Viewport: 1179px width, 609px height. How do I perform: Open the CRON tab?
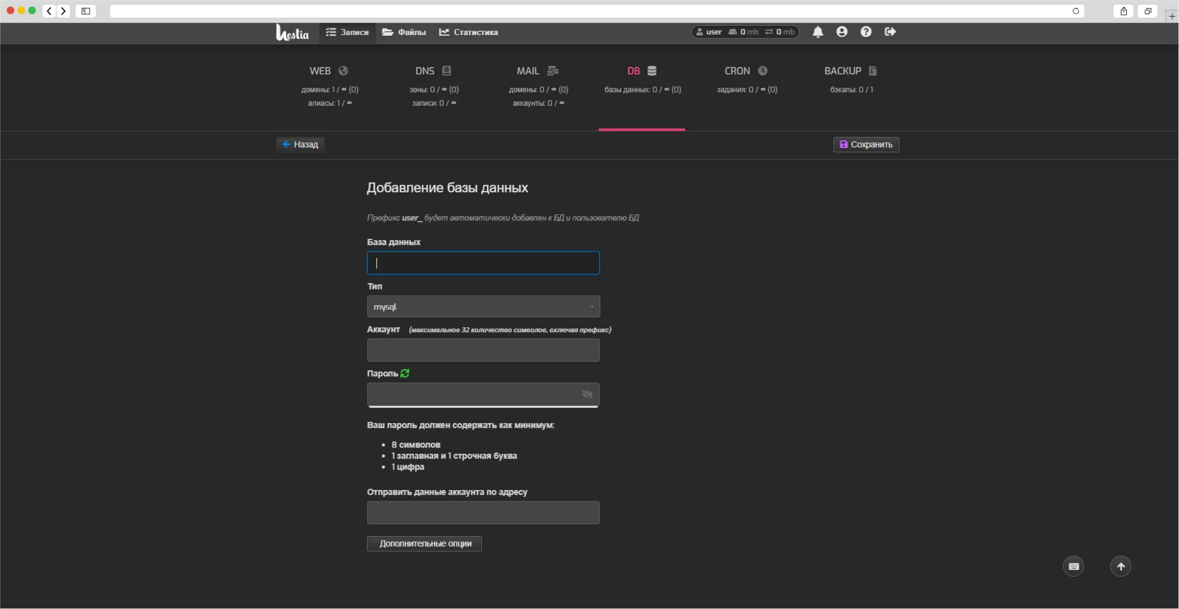(746, 71)
